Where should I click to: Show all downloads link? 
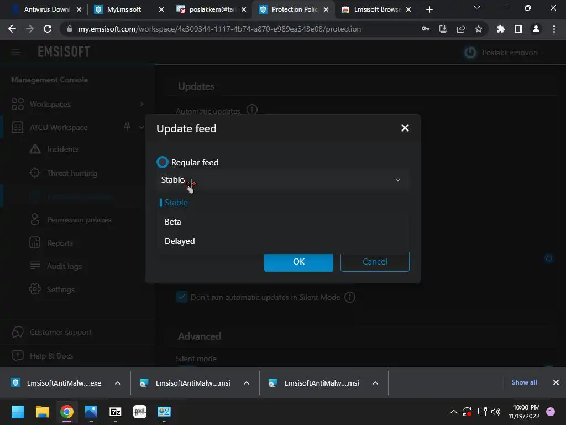point(524,382)
